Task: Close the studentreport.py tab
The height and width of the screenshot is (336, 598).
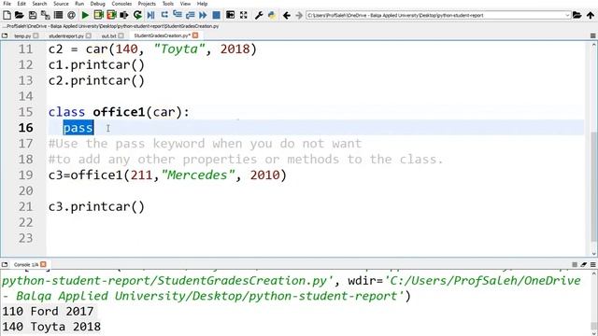Action: coord(89,35)
